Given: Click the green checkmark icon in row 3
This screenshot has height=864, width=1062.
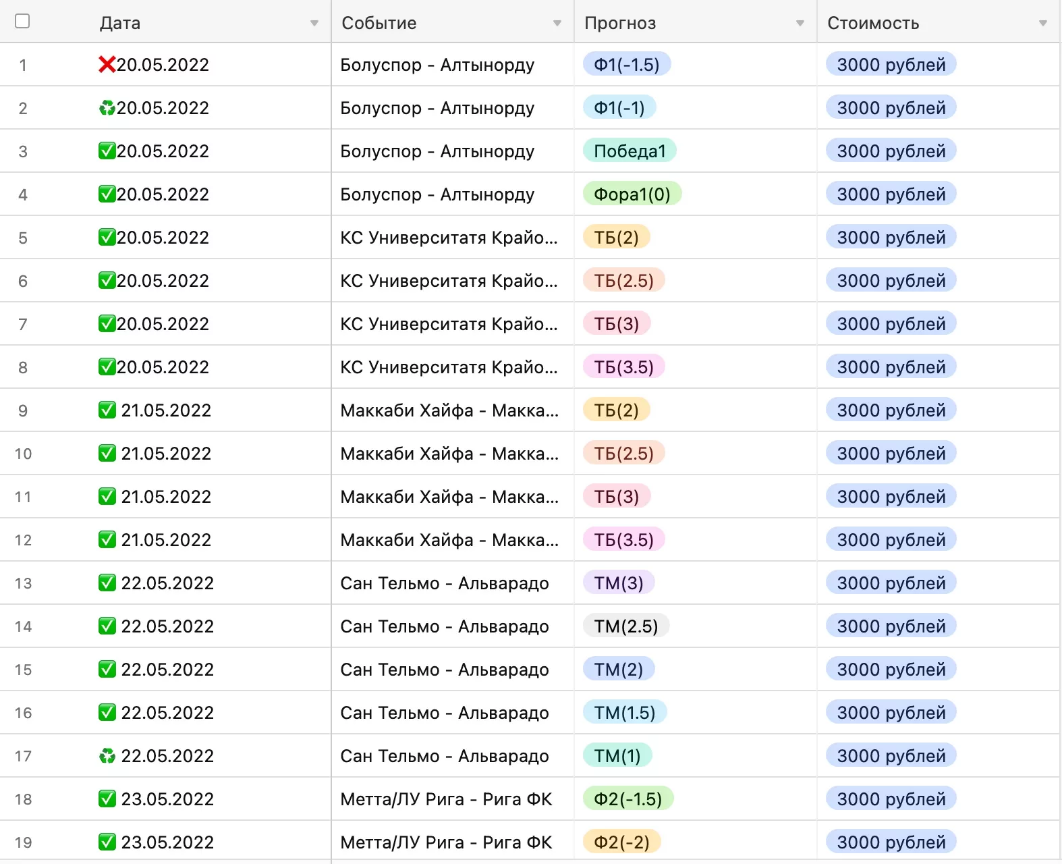Looking at the screenshot, I should pyautogui.click(x=107, y=151).
